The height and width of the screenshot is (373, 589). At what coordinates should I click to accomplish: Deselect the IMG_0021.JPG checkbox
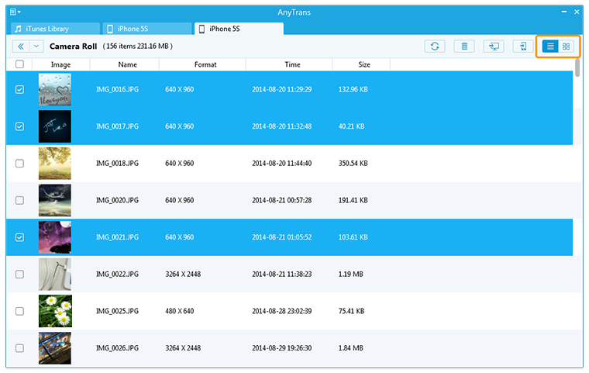(19, 237)
